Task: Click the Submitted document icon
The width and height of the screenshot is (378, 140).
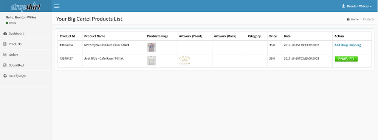Action: coord(5,65)
